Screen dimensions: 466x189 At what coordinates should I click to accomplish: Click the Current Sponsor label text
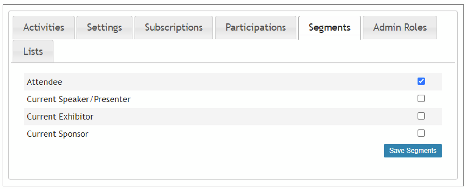coord(58,134)
